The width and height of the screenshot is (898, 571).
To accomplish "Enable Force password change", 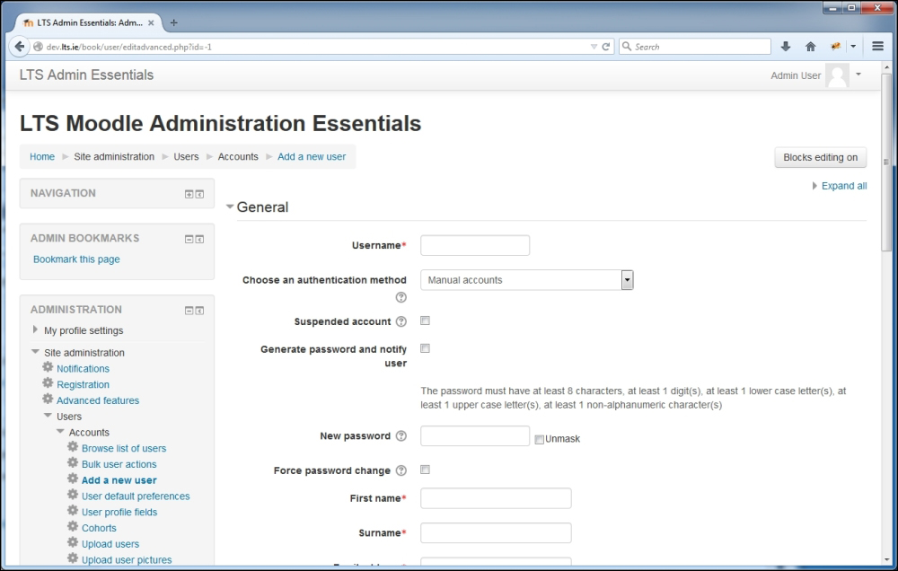I will coord(424,470).
